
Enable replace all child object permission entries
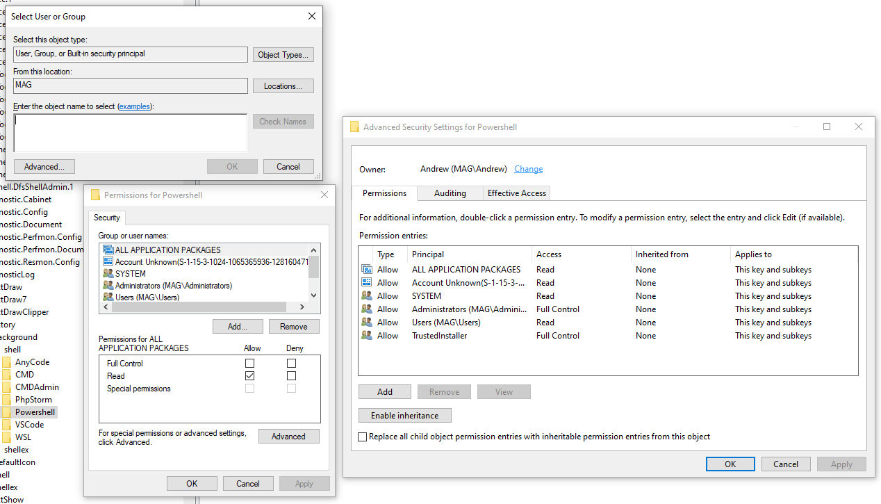click(362, 437)
